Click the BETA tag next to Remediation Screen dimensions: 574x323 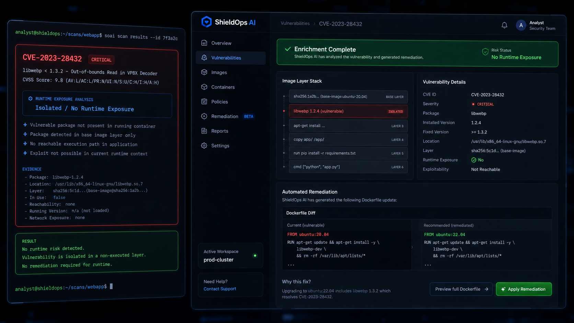[249, 116]
